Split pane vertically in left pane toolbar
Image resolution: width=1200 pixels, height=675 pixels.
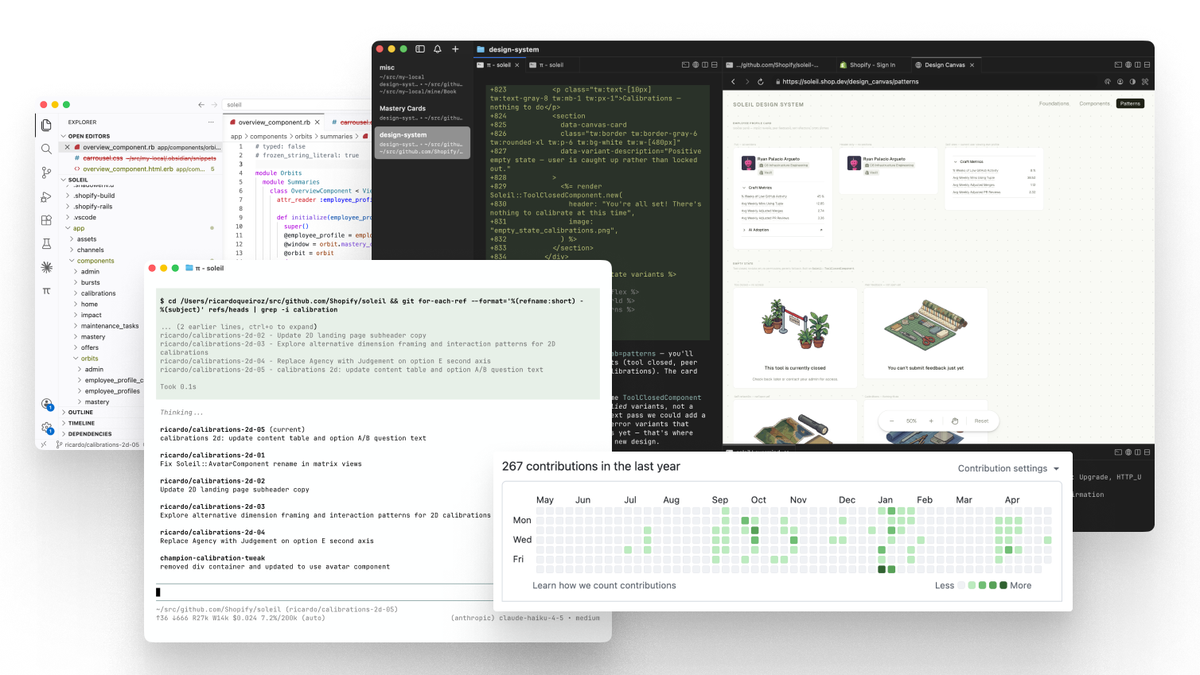[705, 65]
